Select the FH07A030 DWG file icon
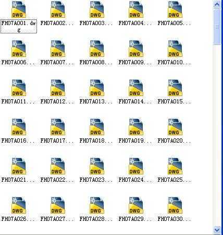The height and width of the screenshot is (235, 223). 175,205
